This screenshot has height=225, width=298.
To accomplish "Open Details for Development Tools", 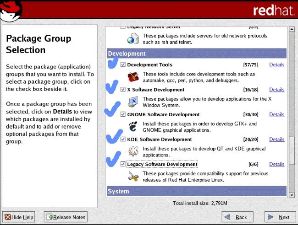I will [277, 65].
